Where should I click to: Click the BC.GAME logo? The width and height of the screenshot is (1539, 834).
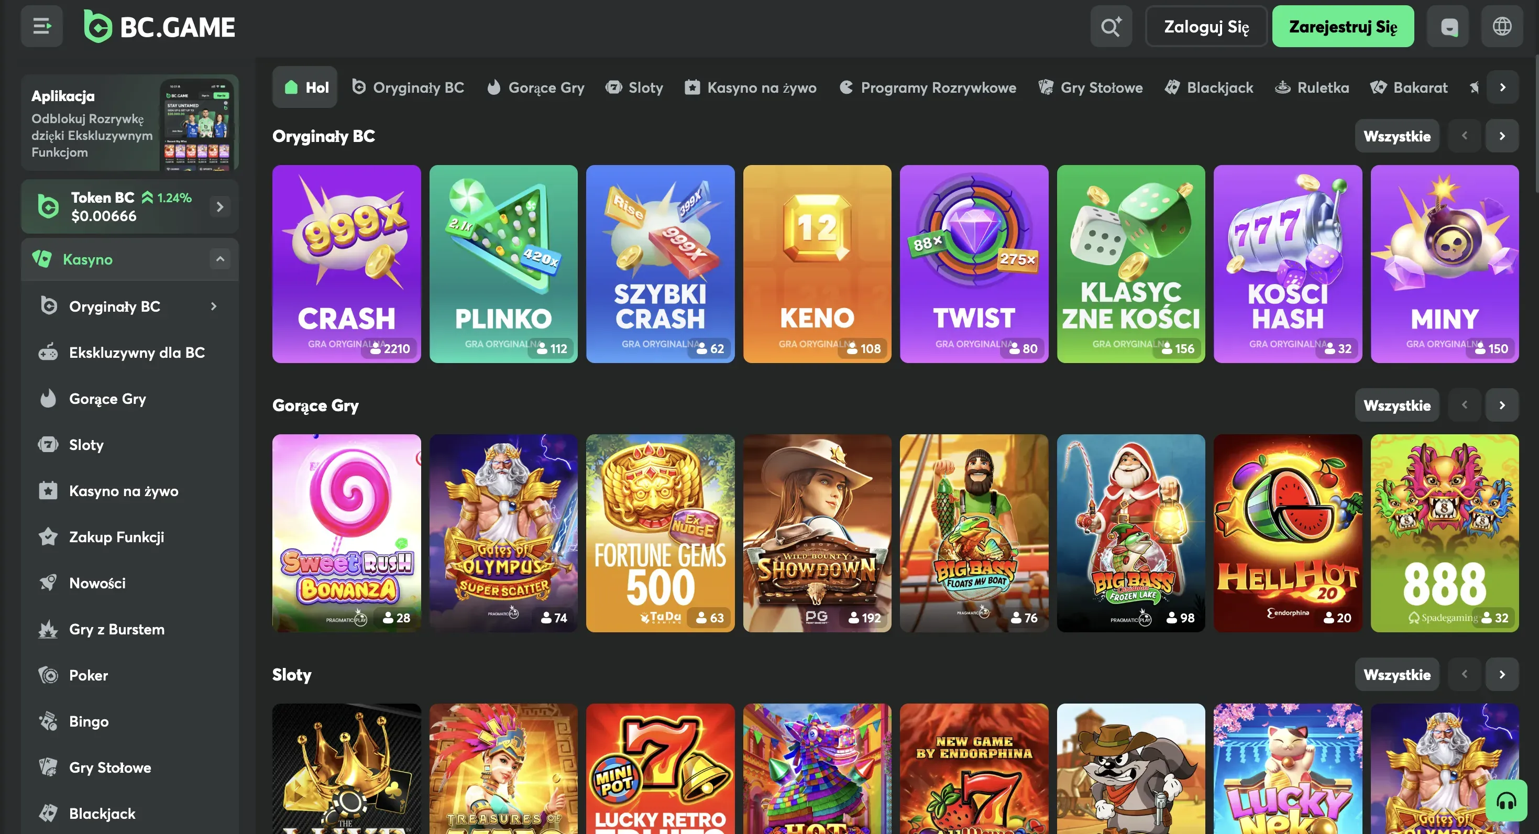tap(160, 26)
